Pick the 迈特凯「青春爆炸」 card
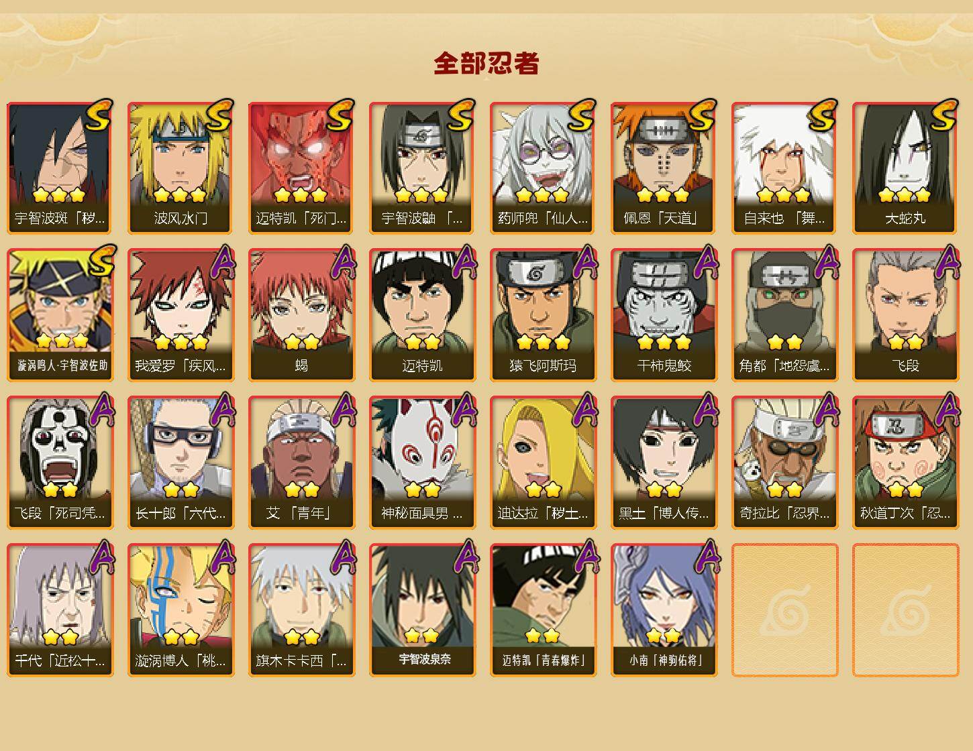The width and height of the screenshot is (973, 751). tap(543, 610)
